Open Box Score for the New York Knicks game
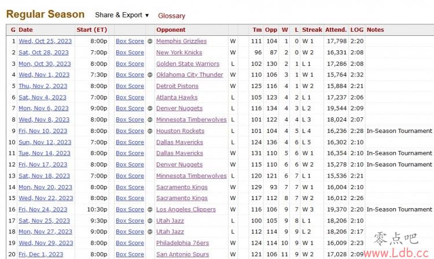Screen dimensions: 434x259 130,53
